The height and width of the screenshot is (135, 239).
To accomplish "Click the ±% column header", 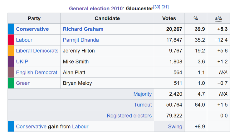I will pyautogui.click(x=218, y=18).
